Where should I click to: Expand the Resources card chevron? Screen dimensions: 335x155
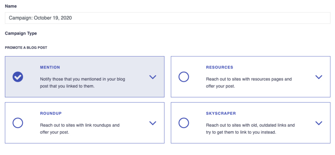319,77
